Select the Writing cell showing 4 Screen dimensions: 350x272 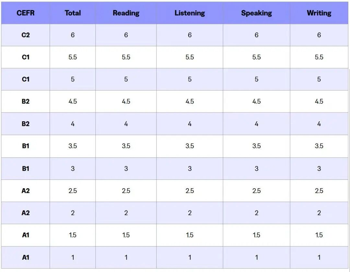(319, 124)
